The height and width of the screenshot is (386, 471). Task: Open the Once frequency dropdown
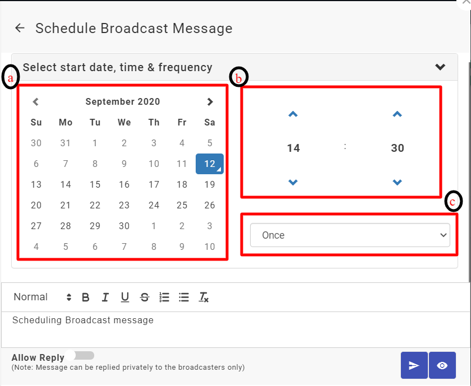click(350, 235)
